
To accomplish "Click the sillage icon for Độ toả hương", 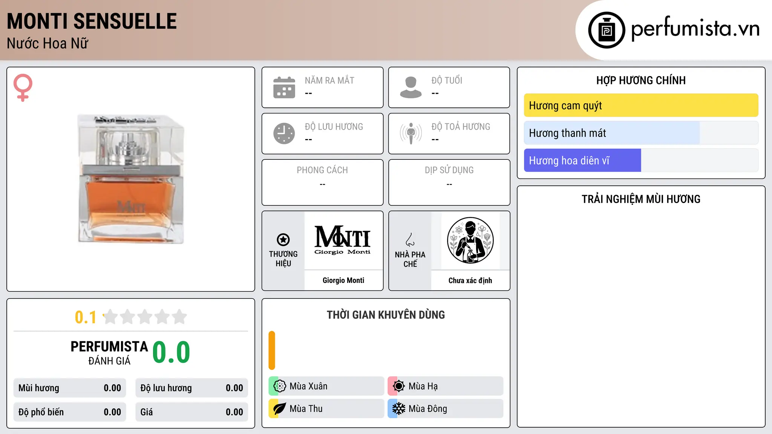I will pos(411,133).
